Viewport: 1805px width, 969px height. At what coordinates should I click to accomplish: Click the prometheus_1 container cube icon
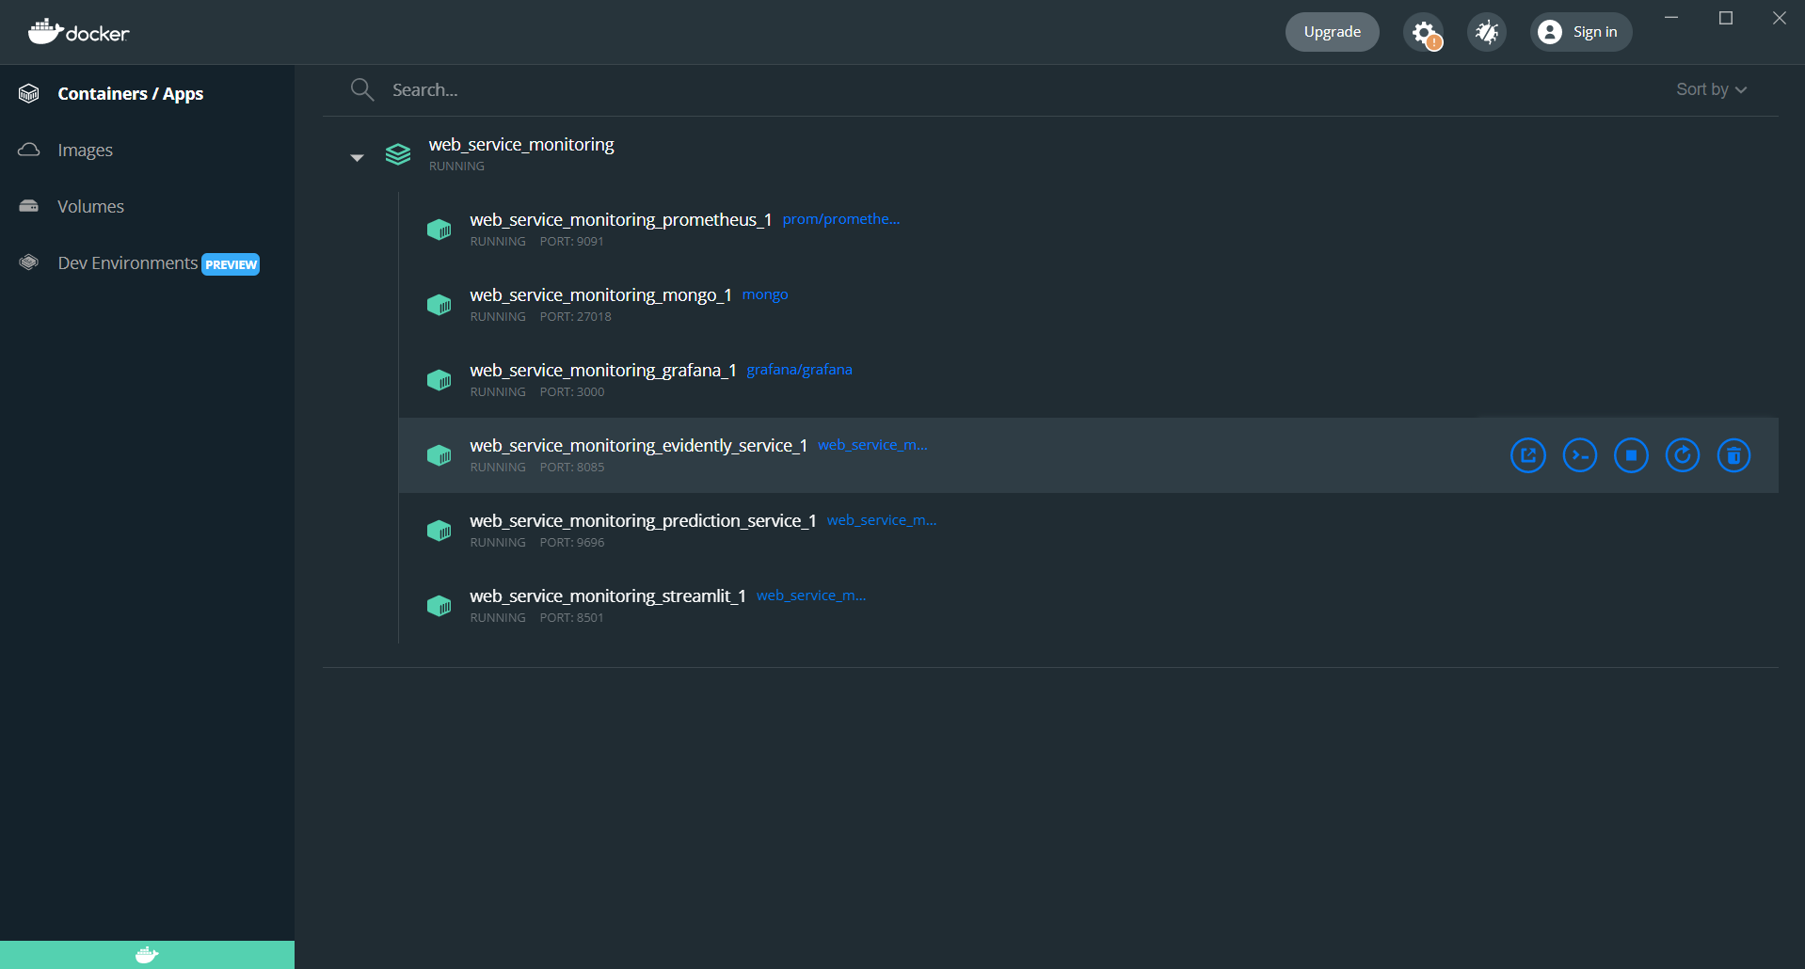click(x=439, y=230)
